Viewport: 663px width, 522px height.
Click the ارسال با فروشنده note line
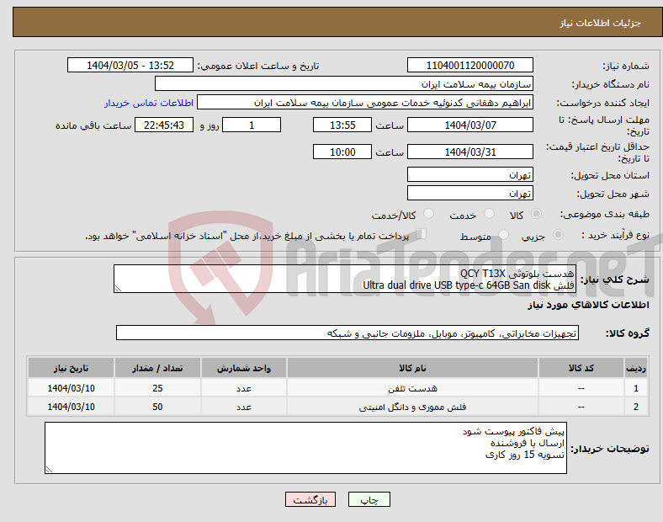528,443
